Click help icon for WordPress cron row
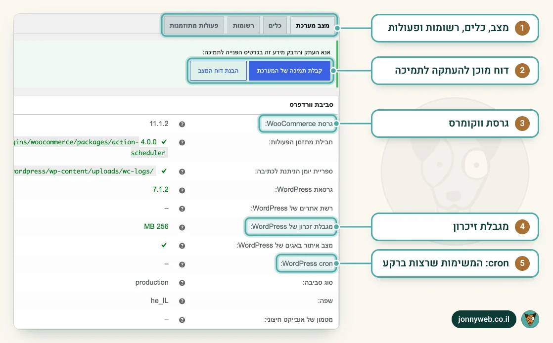 [x=182, y=264]
